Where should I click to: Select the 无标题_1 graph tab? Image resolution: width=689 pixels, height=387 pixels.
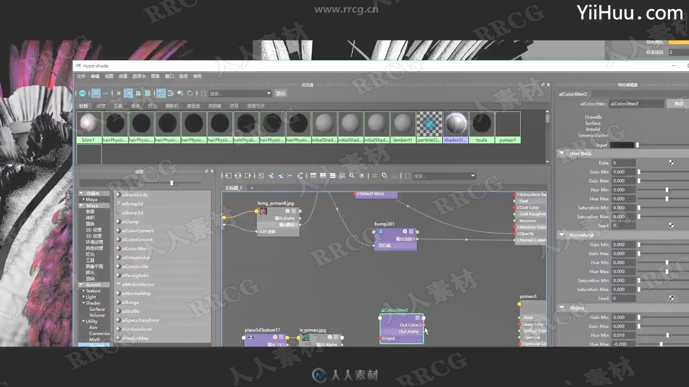233,188
